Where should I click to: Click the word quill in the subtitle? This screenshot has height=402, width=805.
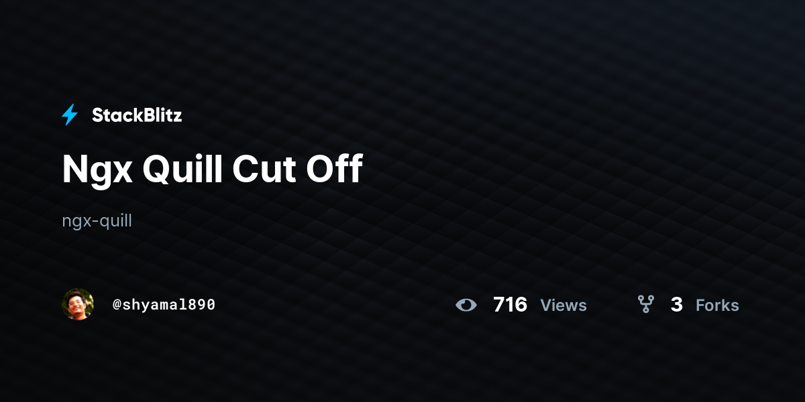tap(115, 221)
